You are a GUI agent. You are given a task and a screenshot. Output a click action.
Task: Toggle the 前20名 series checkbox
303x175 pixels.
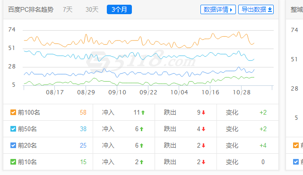pyautogui.click(x=13, y=145)
